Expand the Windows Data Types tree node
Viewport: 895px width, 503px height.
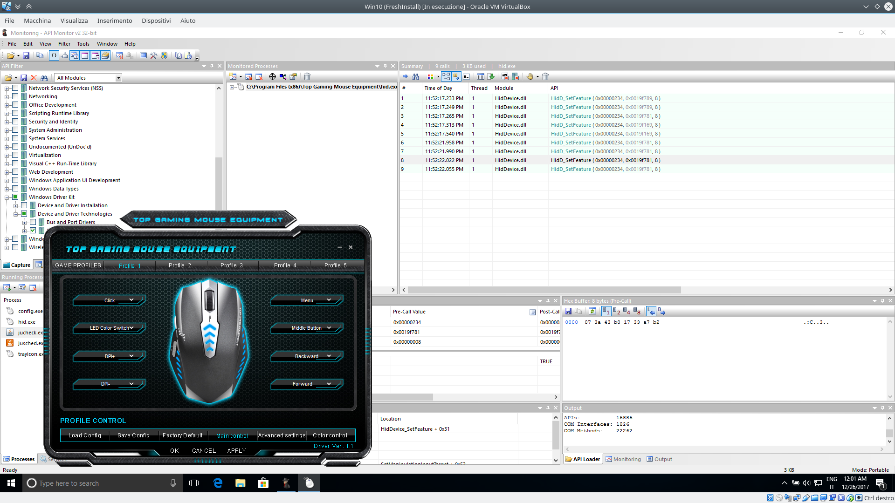pyautogui.click(x=7, y=189)
